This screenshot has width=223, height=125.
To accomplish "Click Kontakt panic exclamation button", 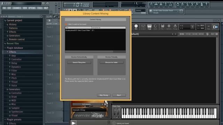I will (x=192, y=27).
